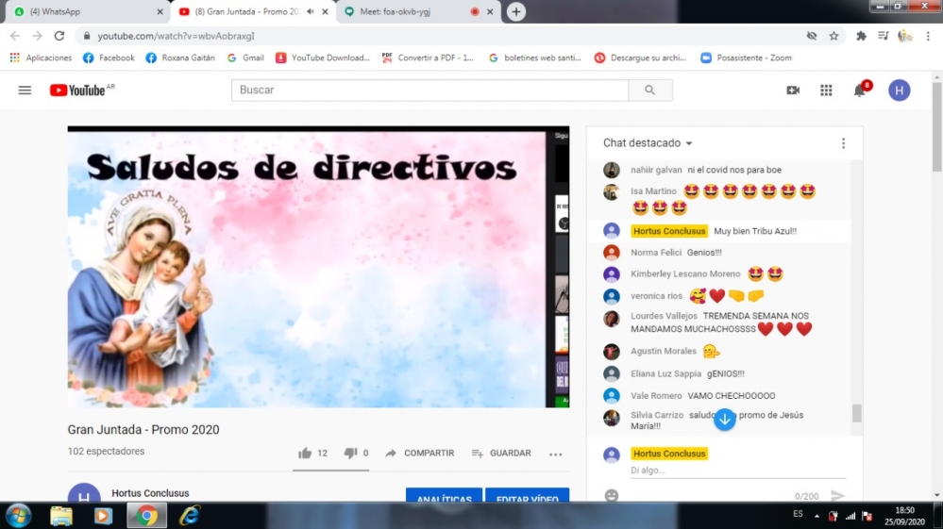Open the Hortus Conclusus channel name
Viewport: 943px width, 529px height.
(150, 493)
